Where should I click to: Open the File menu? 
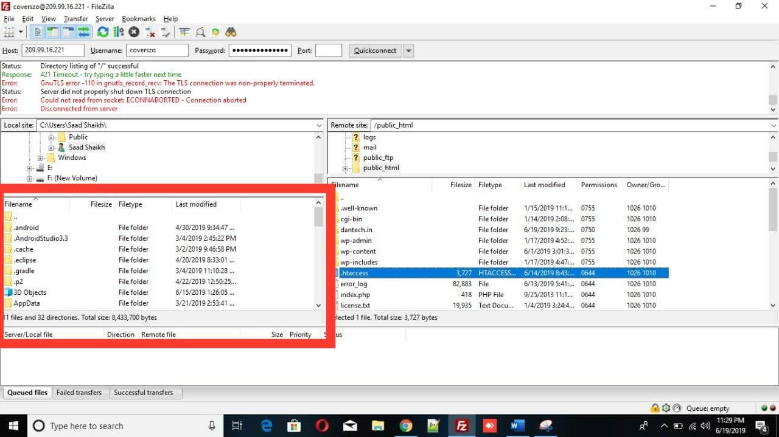[9, 19]
